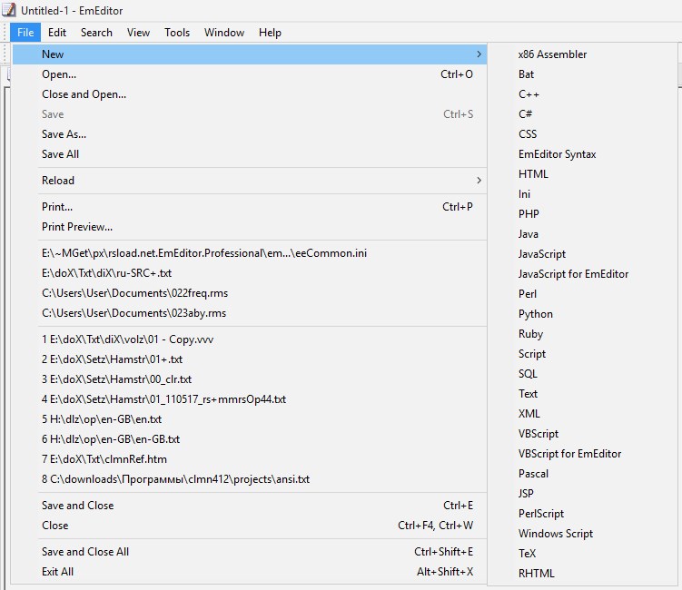The width and height of the screenshot is (682, 590).
Task: Open the Window menu
Action: (224, 33)
